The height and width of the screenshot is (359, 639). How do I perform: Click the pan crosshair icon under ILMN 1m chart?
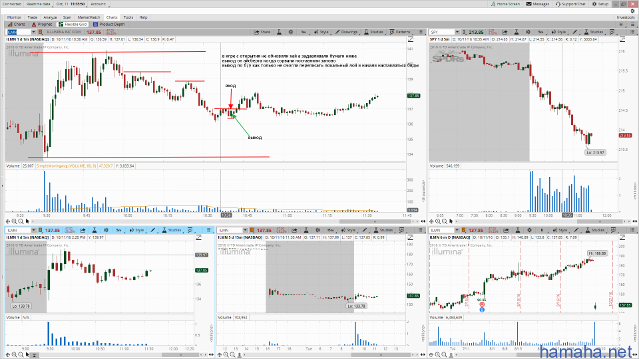(x=8, y=221)
